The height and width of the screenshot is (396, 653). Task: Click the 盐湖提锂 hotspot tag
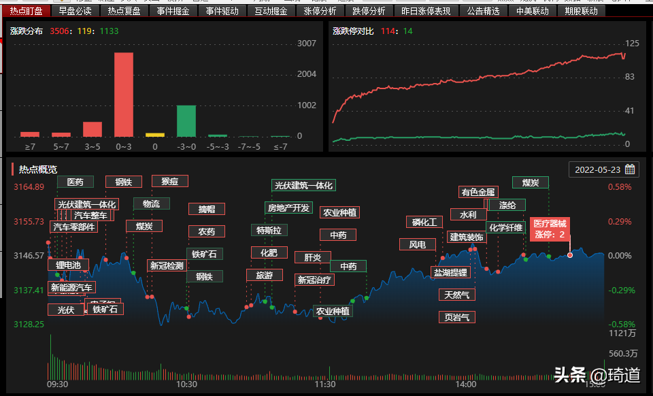coord(450,272)
